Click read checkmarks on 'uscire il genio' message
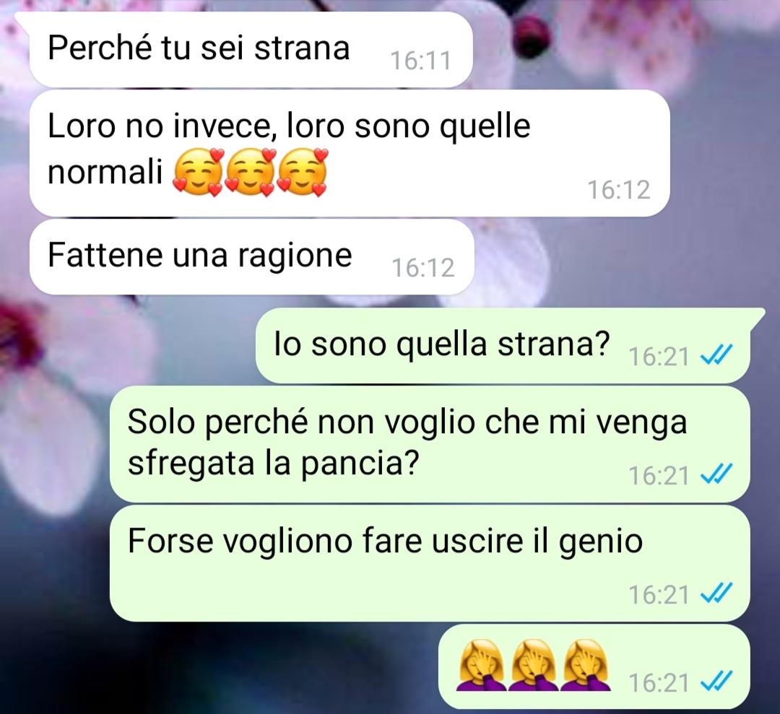The width and height of the screenshot is (780, 714). 716,593
